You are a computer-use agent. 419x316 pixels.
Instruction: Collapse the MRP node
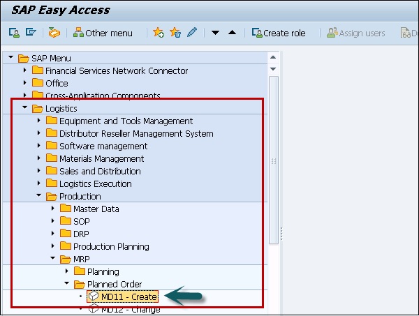point(53,258)
